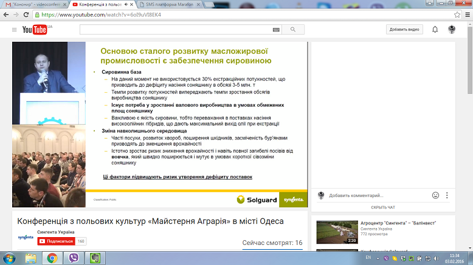Mute the YouTube tab audio icon
473x265 pixels.
tap(126, 4)
